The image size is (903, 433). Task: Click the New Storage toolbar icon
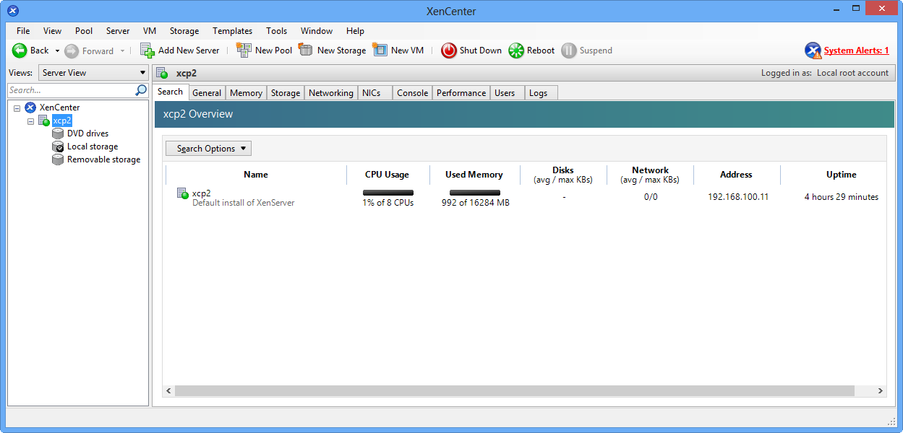[306, 50]
